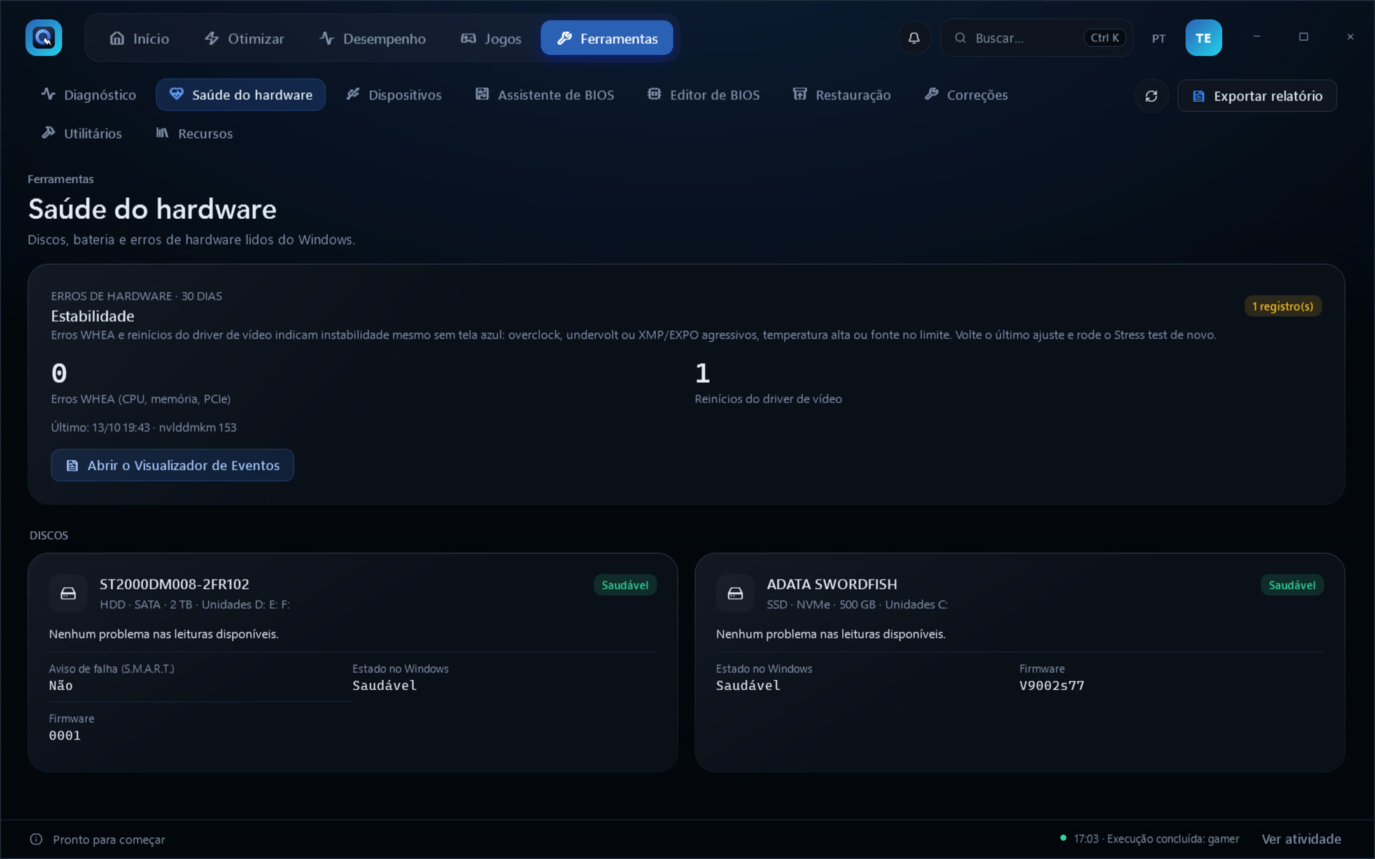Open the Dispositivos sub-tab
This screenshot has height=859, width=1375.
[394, 95]
